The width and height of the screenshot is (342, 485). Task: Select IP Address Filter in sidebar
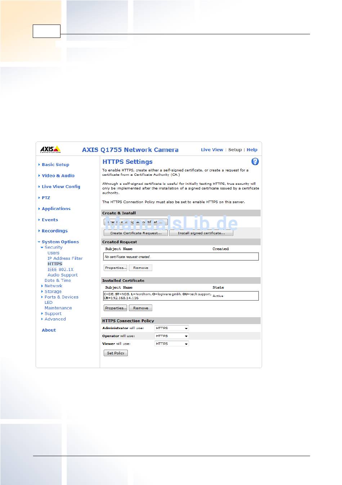tap(65, 258)
